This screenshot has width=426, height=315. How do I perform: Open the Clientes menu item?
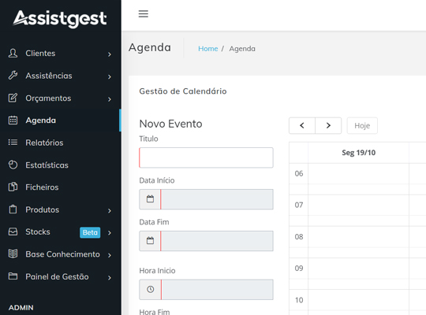pyautogui.click(x=60, y=54)
